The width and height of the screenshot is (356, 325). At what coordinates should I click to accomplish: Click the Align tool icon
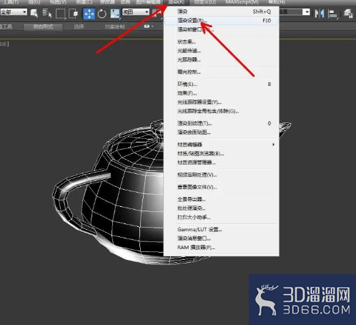tap(332, 14)
